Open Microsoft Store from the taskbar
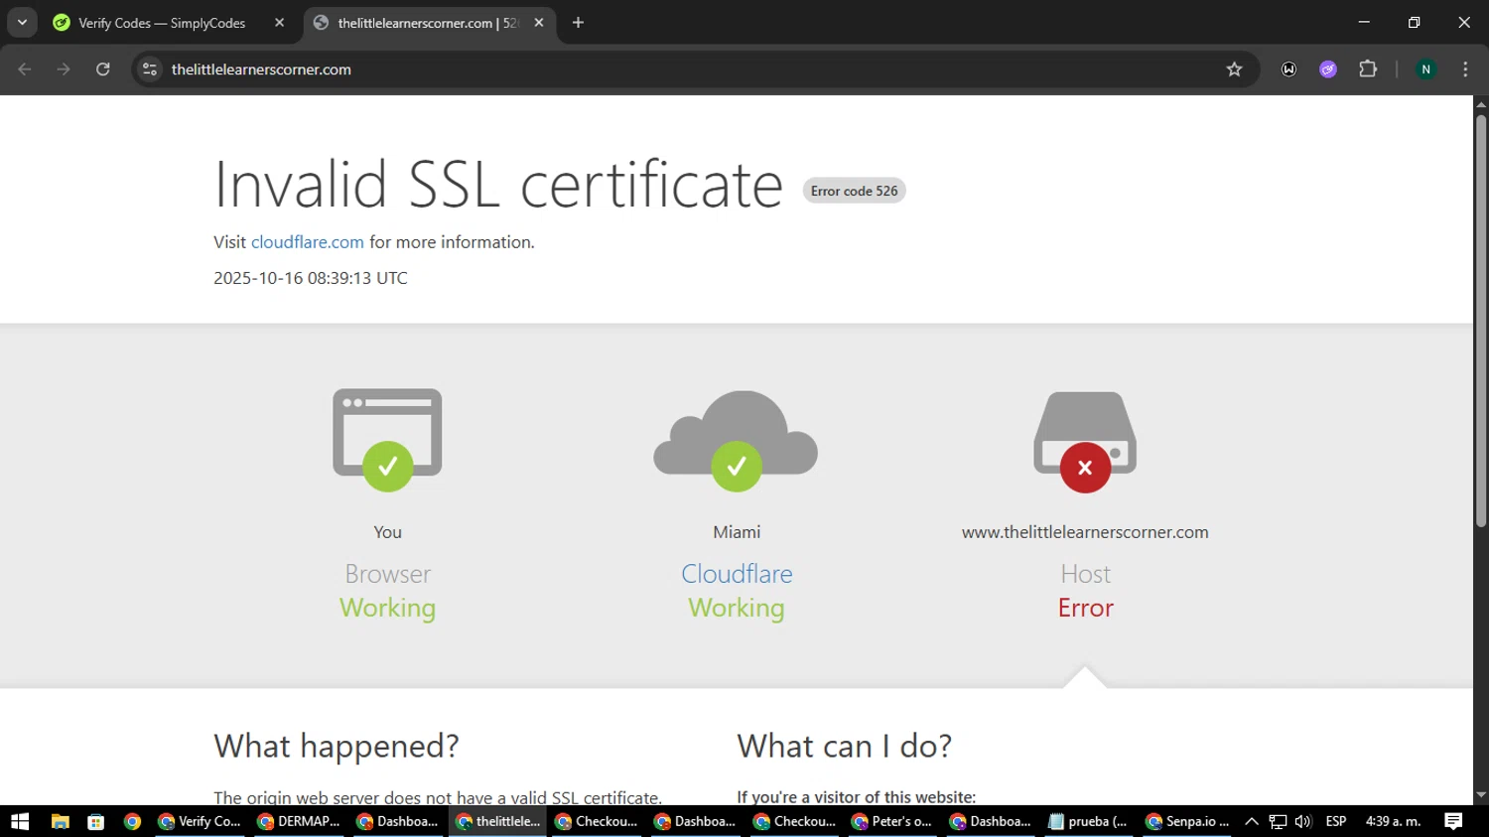Image resolution: width=1489 pixels, height=837 pixels. pyautogui.click(x=96, y=821)
